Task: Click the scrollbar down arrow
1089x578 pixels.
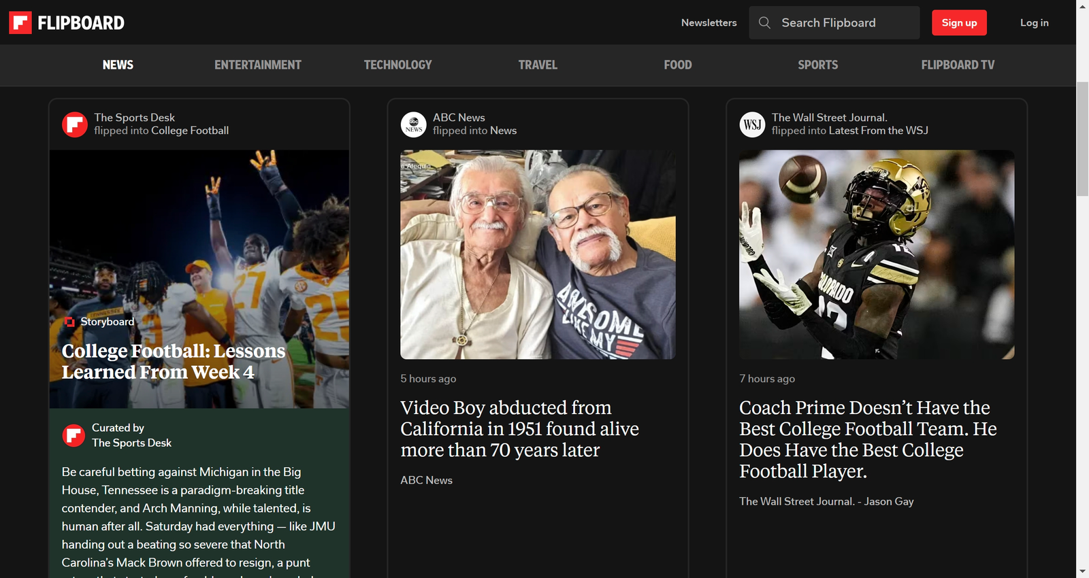Action: coord(1082,572)
